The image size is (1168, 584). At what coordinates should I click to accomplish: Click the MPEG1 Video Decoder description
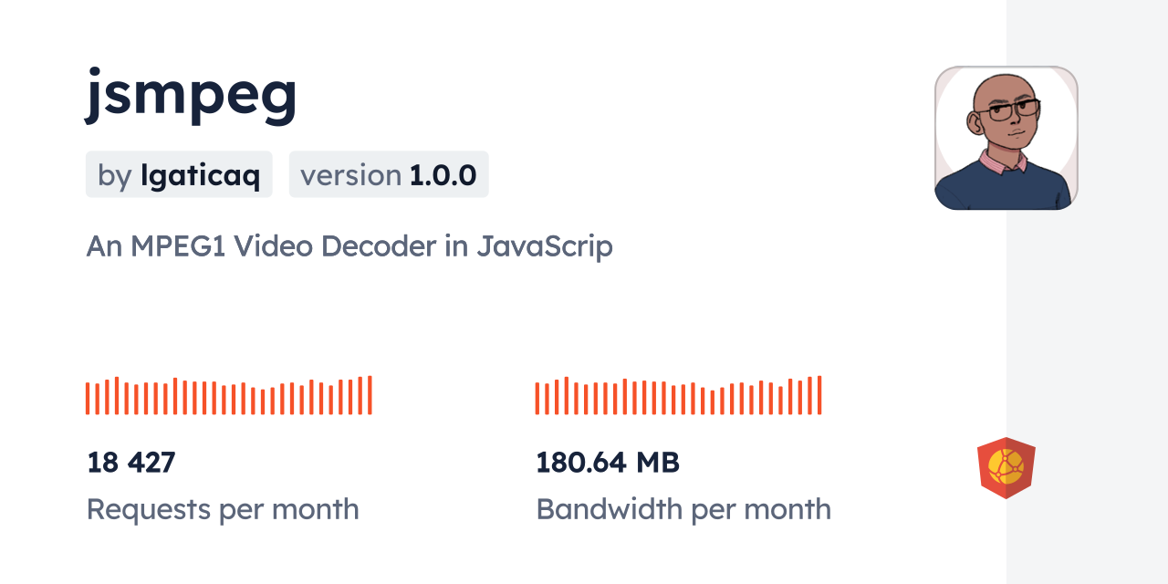click(349, 246)
